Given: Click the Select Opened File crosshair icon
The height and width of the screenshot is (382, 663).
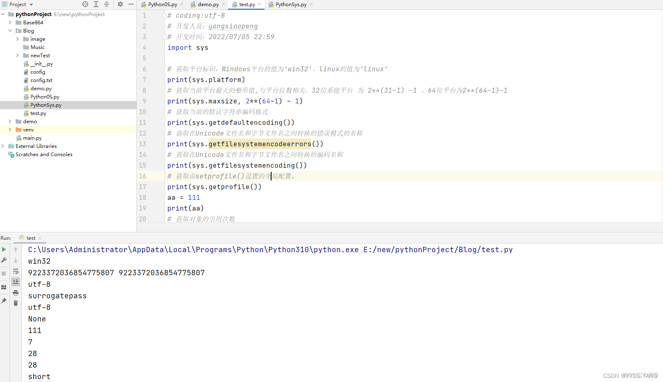Looking at the screenshot, I should point(85,4).
